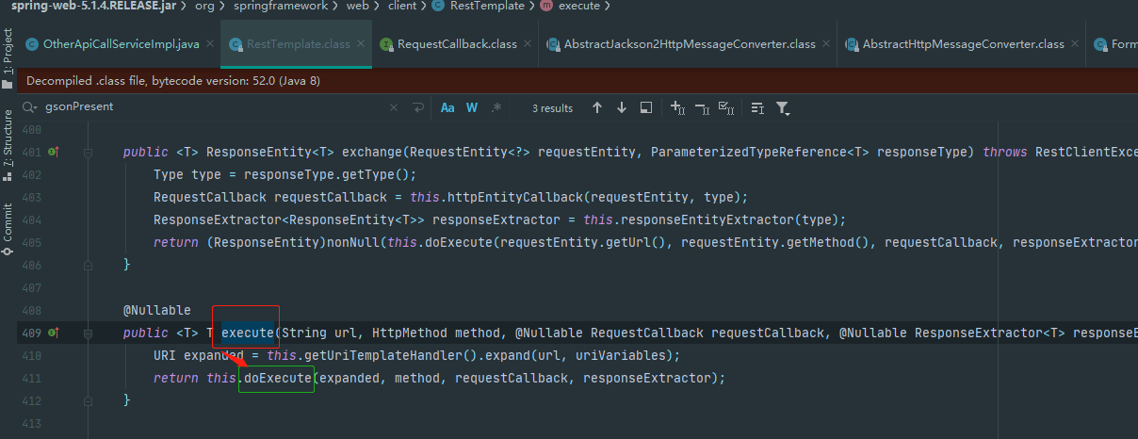This screenshot has width=1138, height=439.
Task: Toggle Regex search option
Action: [496, 107]
